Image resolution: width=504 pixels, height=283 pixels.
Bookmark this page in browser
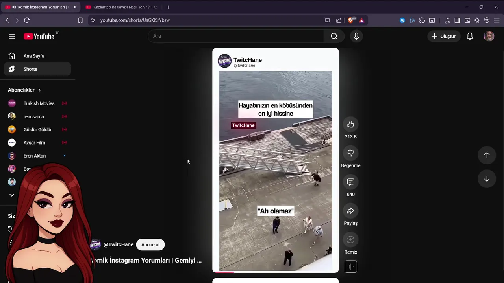[x=80, y=20]
